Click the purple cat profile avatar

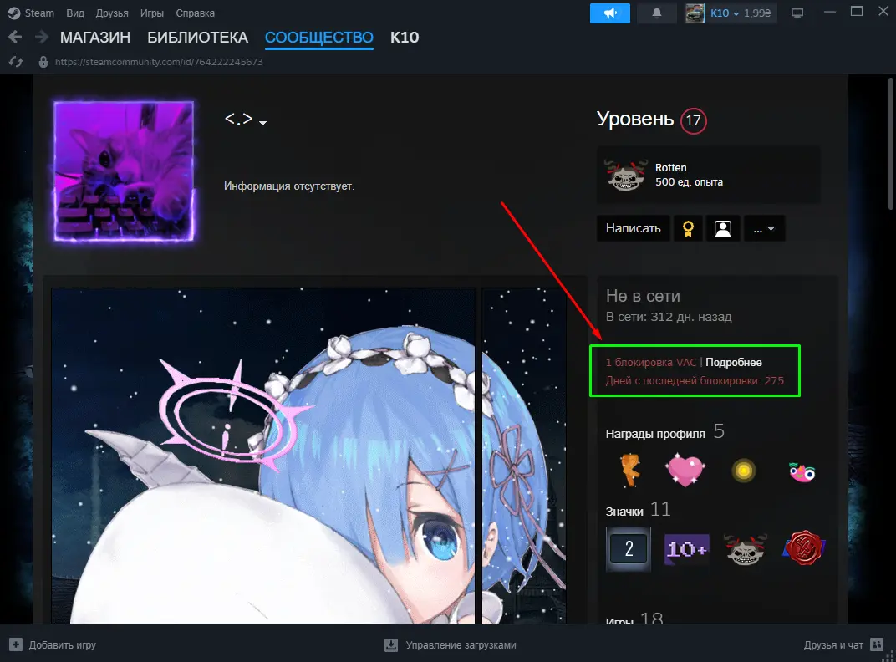click(x=125, y=171)
